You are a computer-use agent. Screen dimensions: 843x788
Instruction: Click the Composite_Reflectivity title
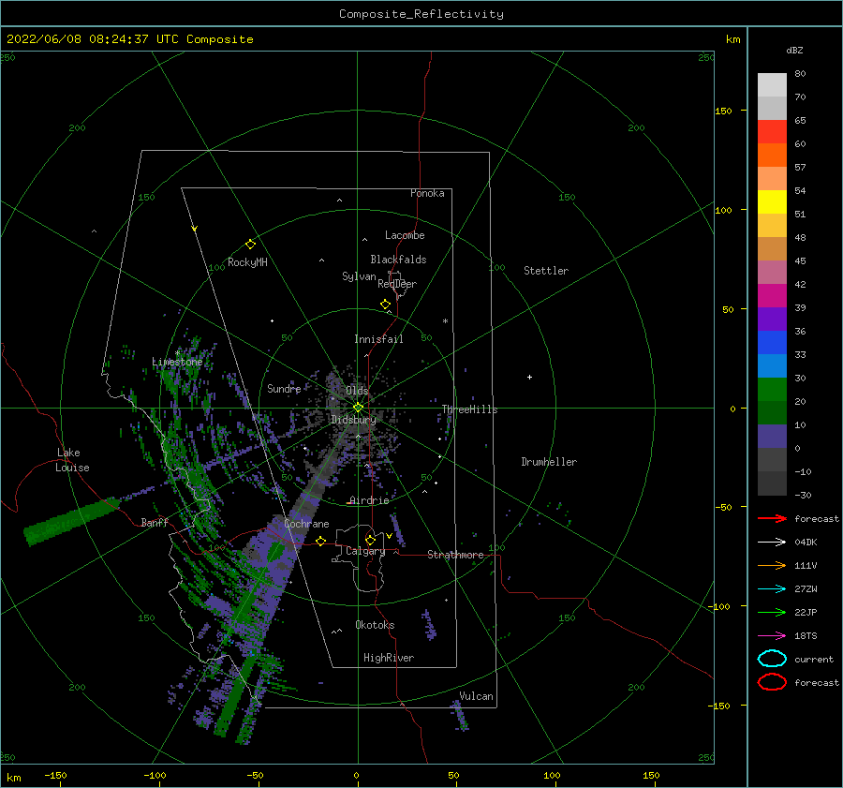(x=421, y=14)
